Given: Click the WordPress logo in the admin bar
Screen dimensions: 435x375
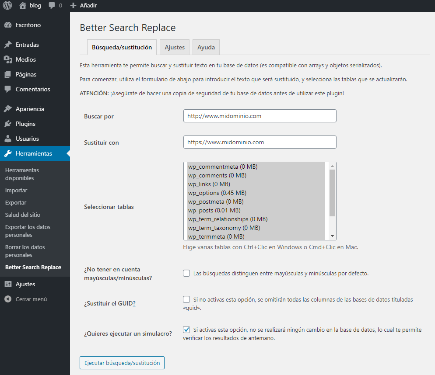Looking at the screenshot, I should (x=7, y=5).
